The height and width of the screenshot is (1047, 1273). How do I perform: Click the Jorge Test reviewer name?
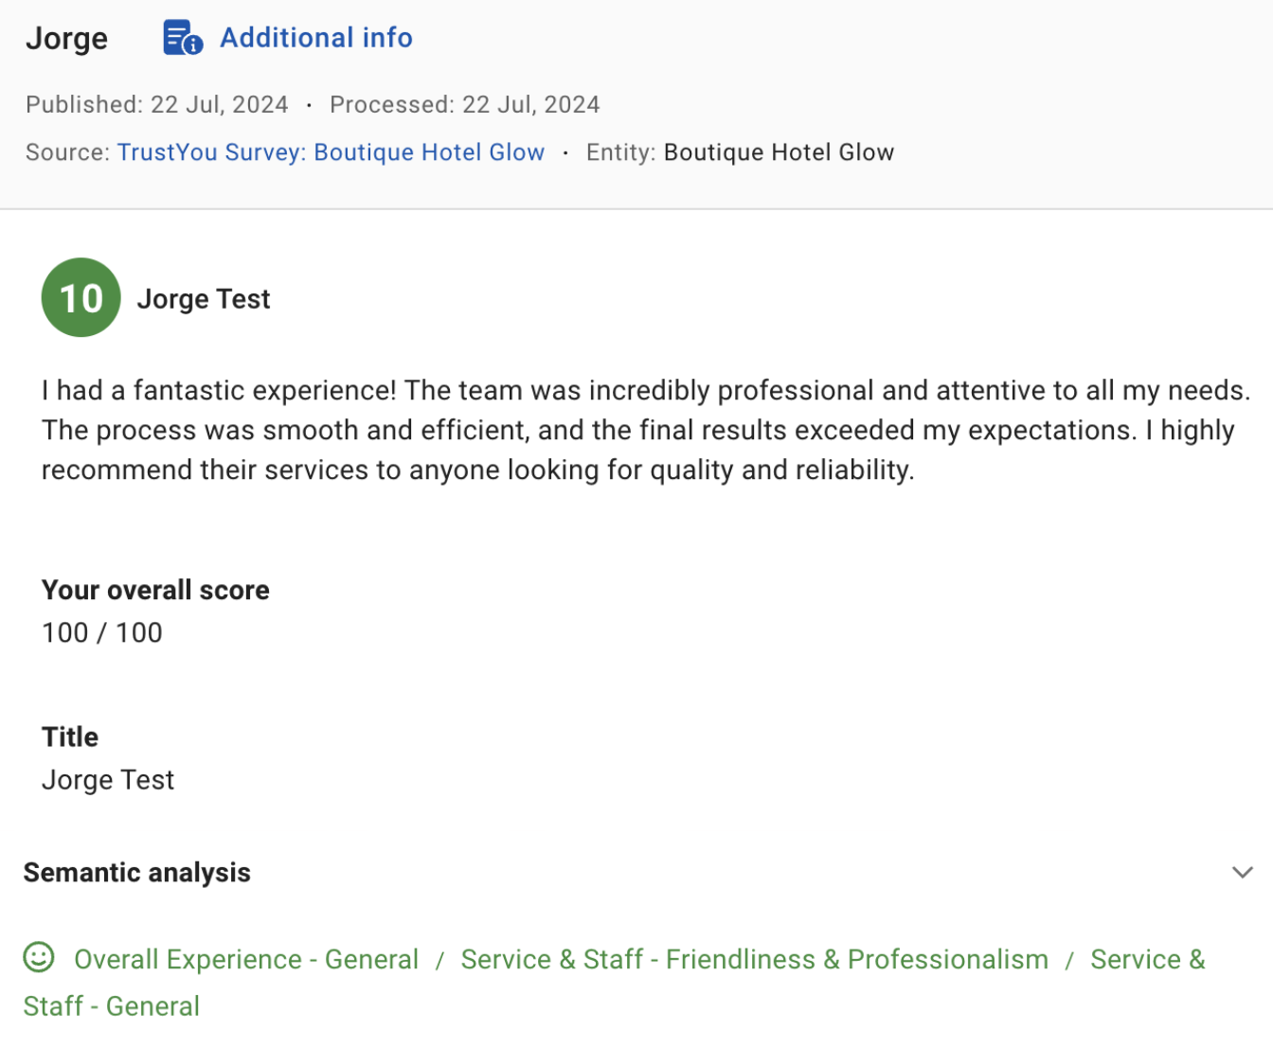(x=204, y=299)
